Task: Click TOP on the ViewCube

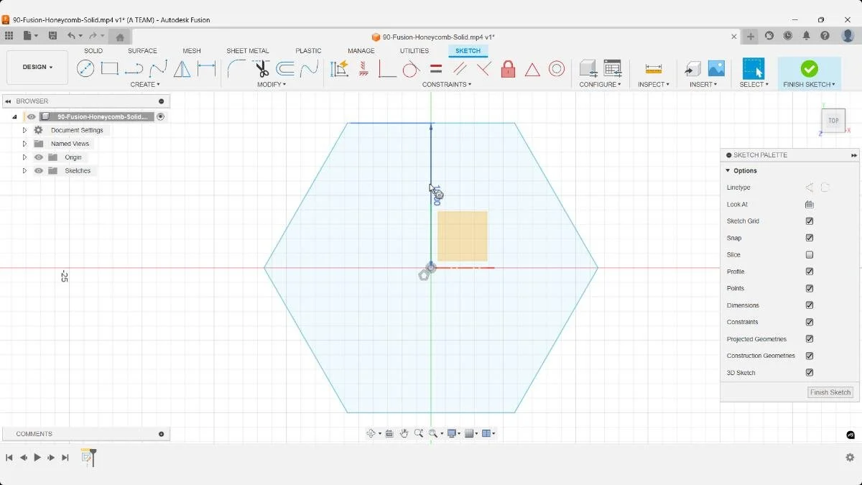Action: [x=833, y=121]
